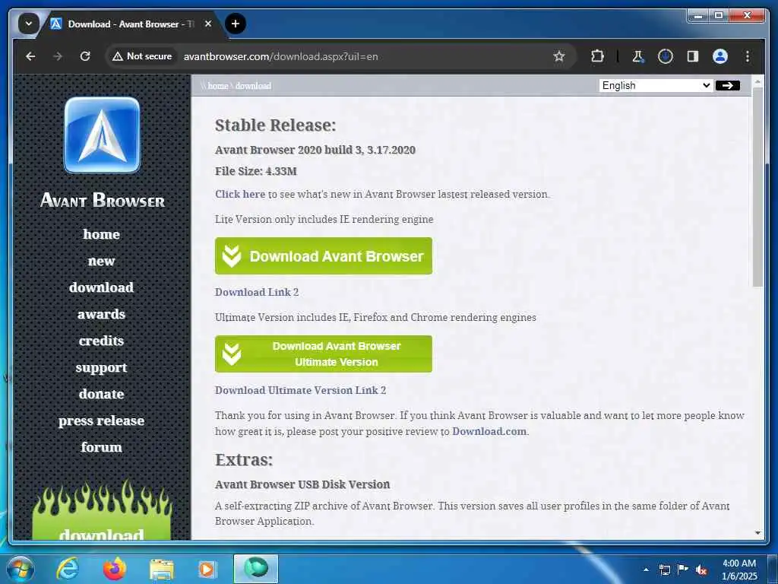This screenshot has height=584, width=778.
Task: Launch Firefox from the taskbar
Action: pyautogui.click(x=115, y=569)
